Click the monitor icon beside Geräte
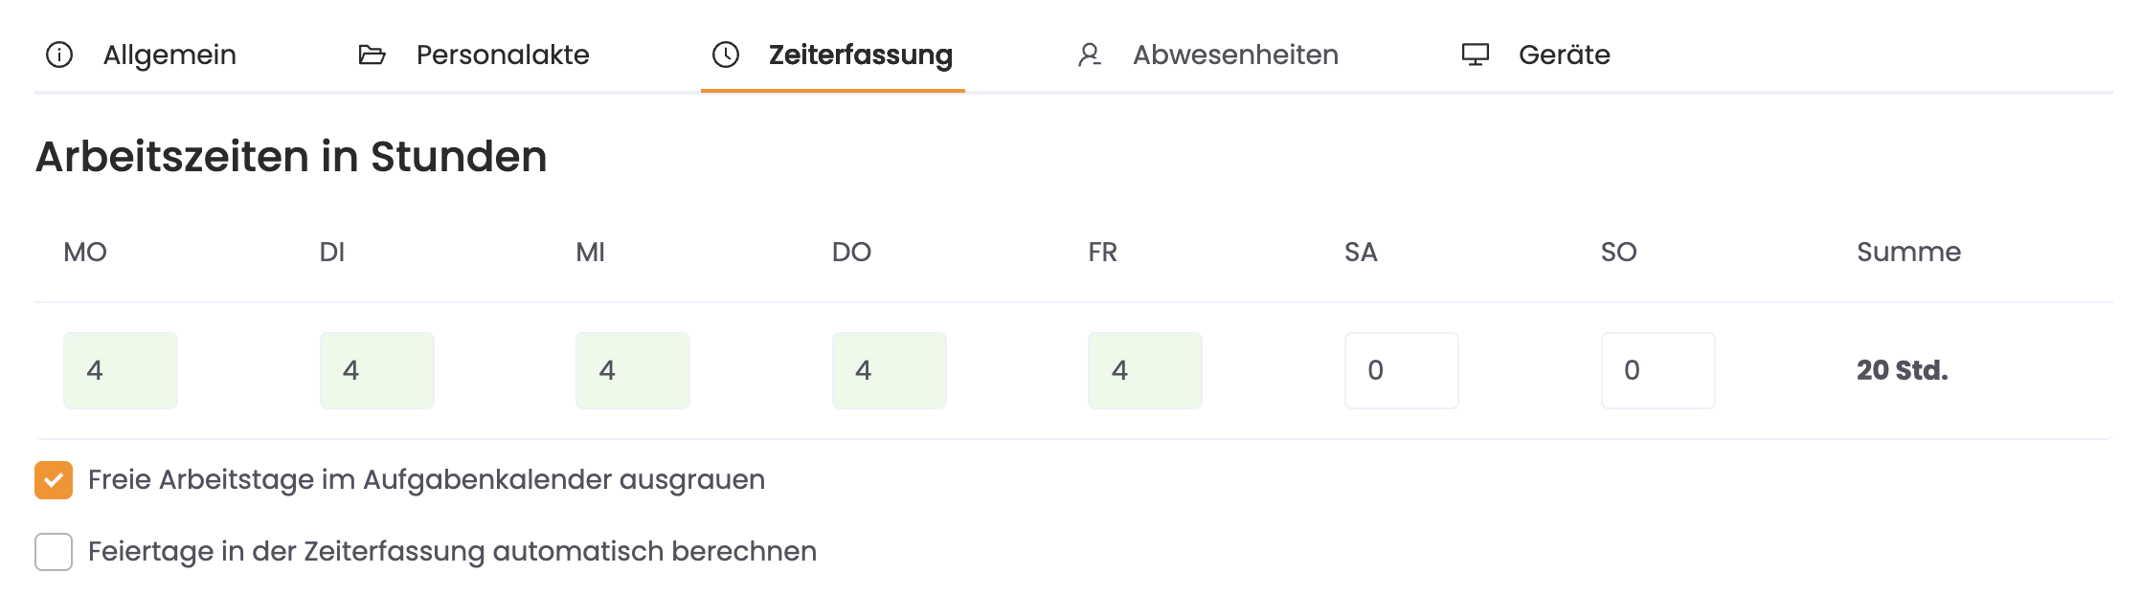Screen dimensions: 2143x595 [x=1475, y=55]
